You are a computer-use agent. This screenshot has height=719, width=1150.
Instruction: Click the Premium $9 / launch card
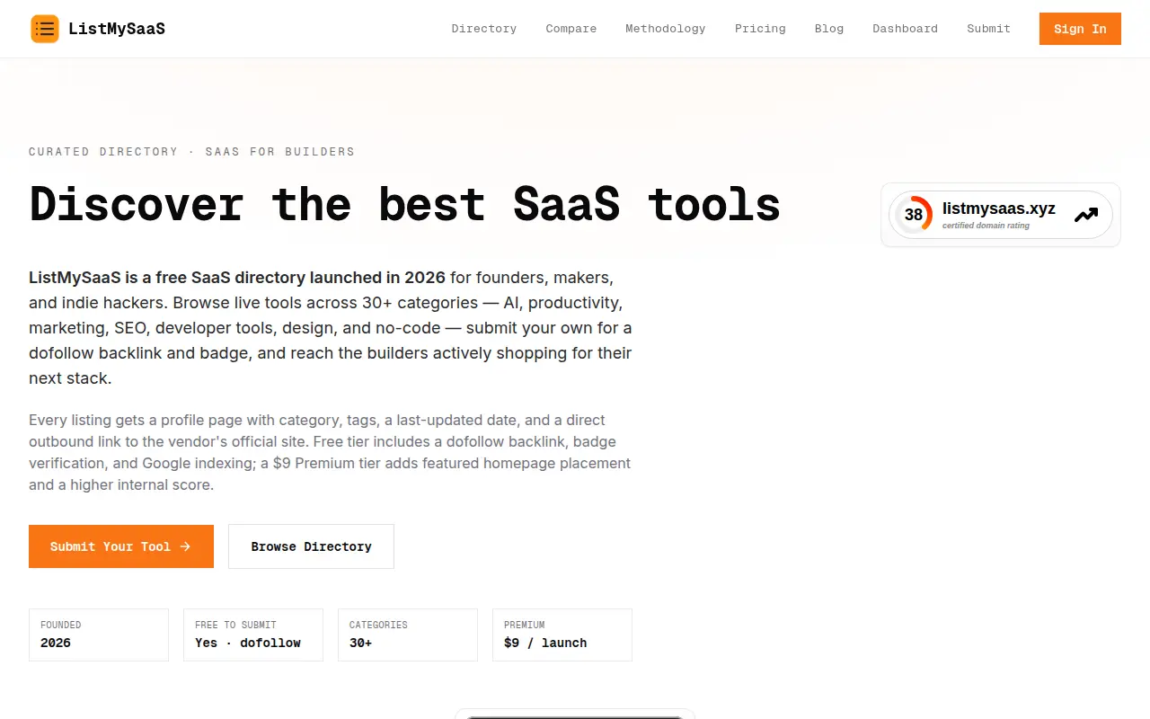click(x=562, y=635)
